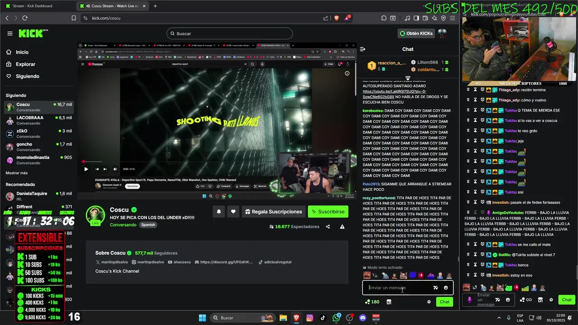Click the play button in embedded YouTube video

(86, 169)
